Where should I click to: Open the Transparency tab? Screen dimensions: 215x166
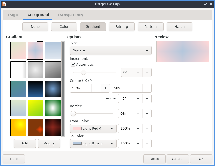coord(70,15)
